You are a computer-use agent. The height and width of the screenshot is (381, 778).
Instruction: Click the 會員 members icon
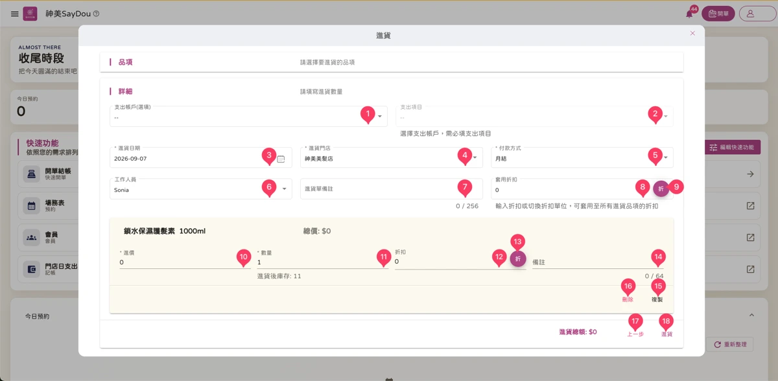(x=31, y=237)
